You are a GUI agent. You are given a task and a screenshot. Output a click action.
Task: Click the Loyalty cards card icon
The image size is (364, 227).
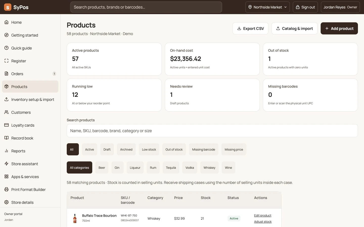[x=7, y=125]
